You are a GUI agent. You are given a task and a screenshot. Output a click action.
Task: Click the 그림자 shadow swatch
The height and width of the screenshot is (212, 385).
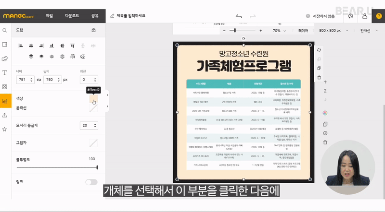tap(93, 143)
